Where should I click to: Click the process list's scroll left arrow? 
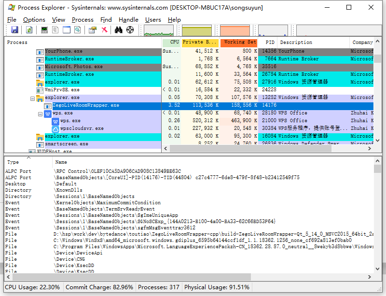point(165,148)
